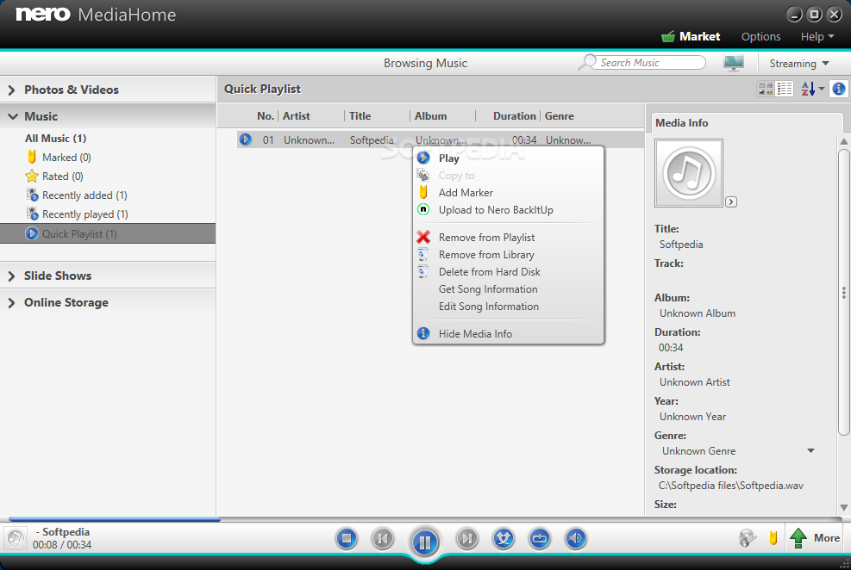The width and height of the screenshot is (851, 570).
Task: Choose Upload to Nero BackItUp
Action: pos(508,210)
